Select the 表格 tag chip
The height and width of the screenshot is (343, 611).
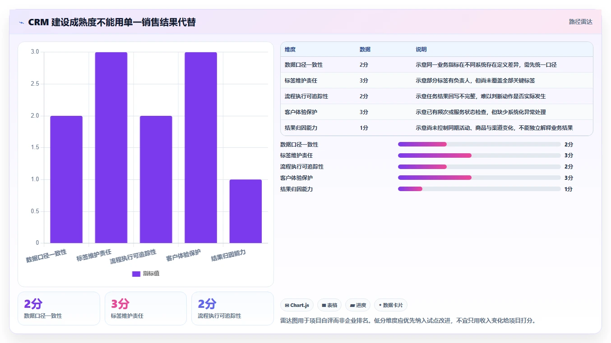329,305
